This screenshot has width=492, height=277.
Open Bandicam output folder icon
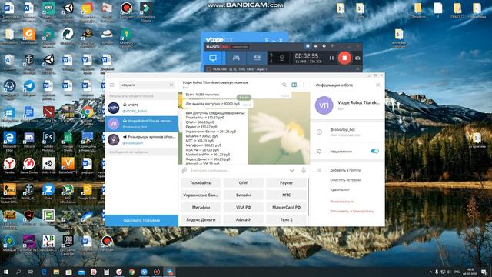pos(316,46)
